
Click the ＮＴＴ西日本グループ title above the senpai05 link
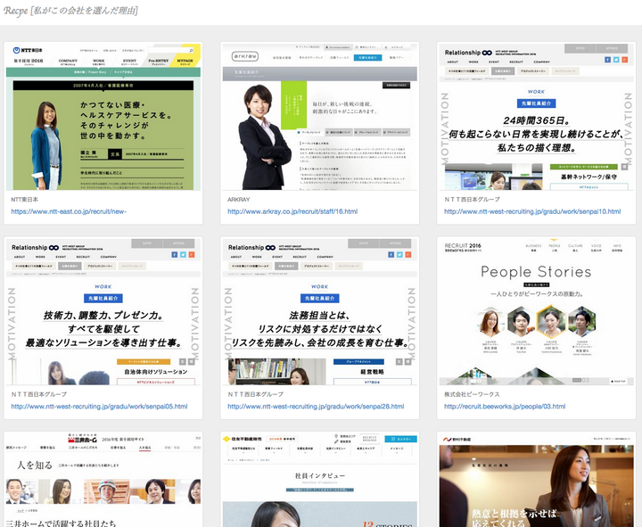39,394
